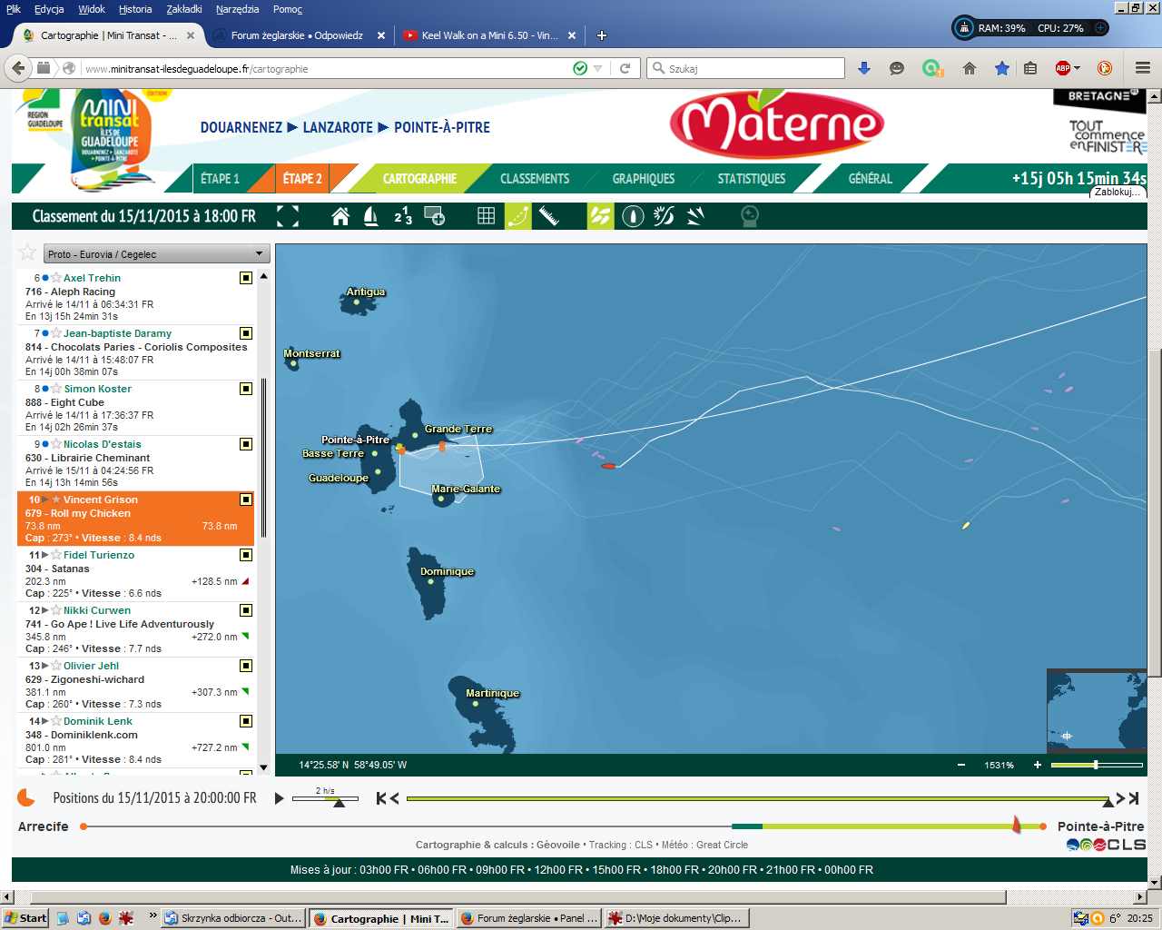Favorite all with star beside class dropdown
Screen dimensions: 1162x930
coord(28,252)
